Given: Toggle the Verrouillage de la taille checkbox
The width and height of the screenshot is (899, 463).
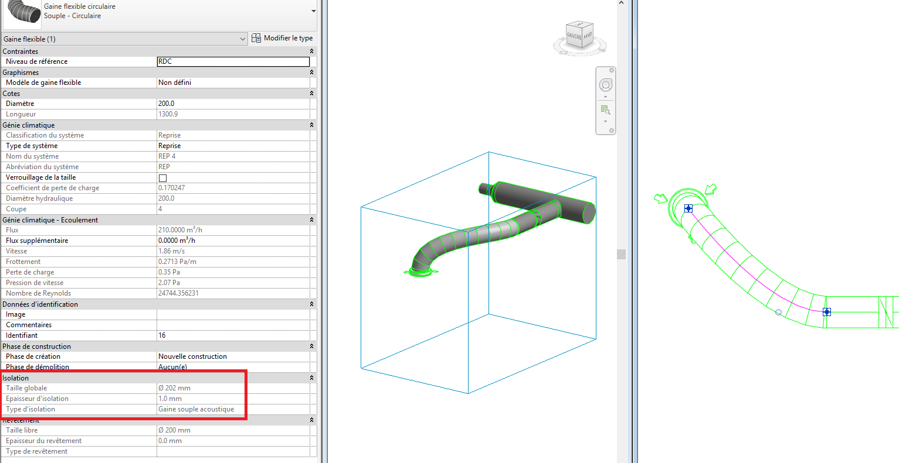Looking at the screenshot, I should tap(162, 178).
